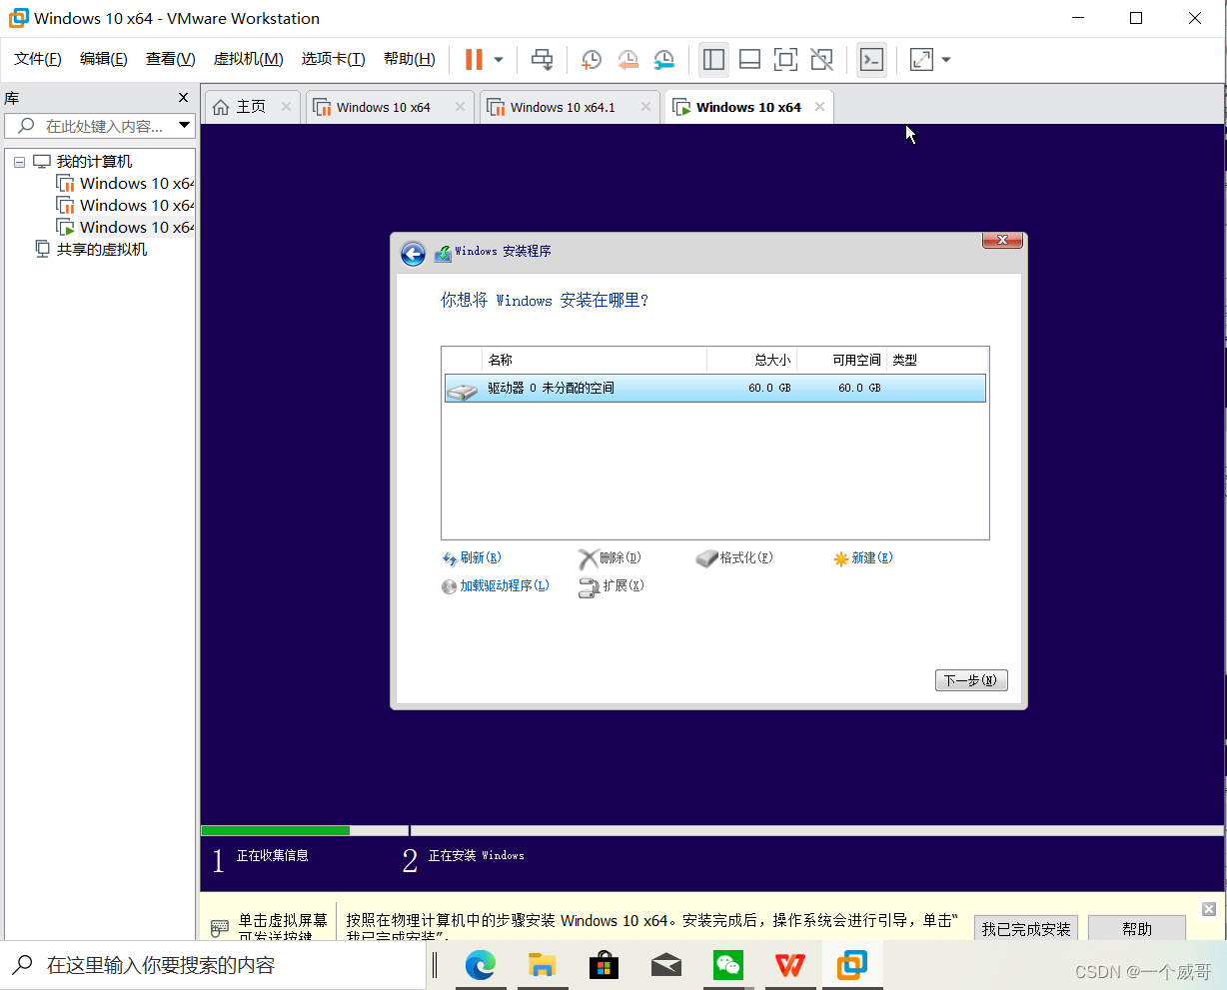Image resolution: width=1227 pixels, height=990 pixels.
Task: Select 我的计算机 in the library tree
Action: pos(94,162)
